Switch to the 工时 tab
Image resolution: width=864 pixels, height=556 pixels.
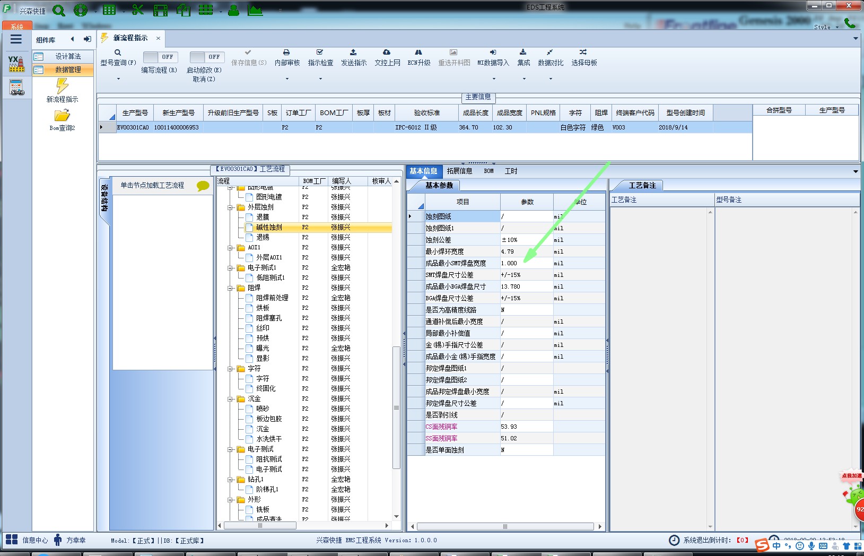click(x=511, y=171)
